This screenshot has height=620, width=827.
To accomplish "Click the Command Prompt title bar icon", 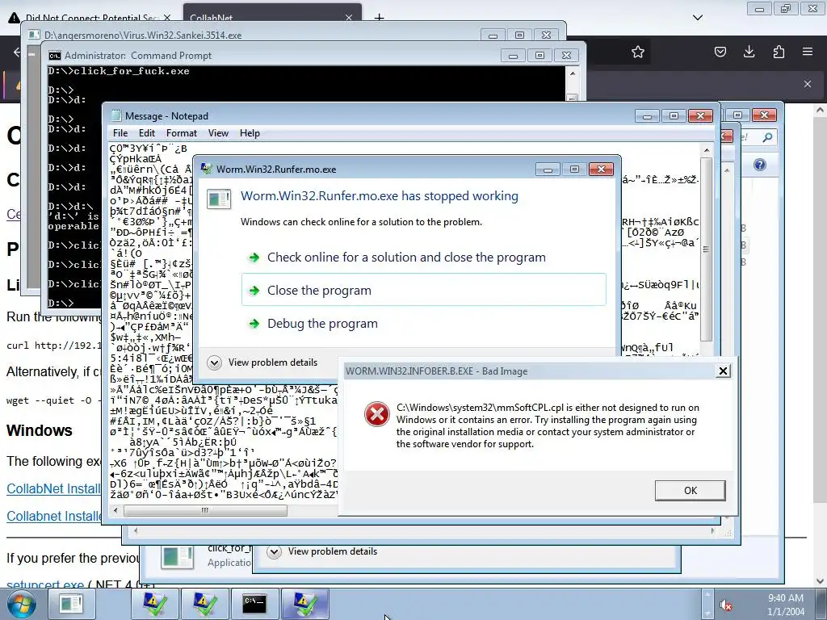I will click(x=54, y=56).
